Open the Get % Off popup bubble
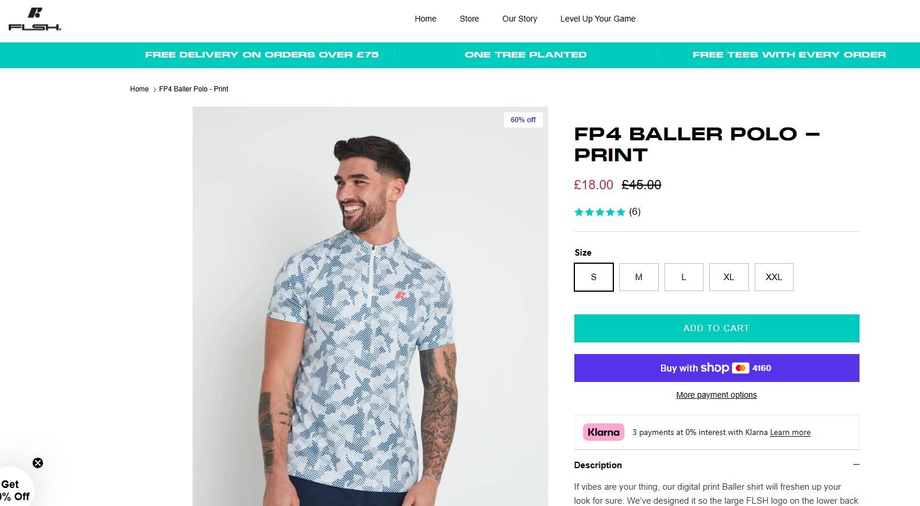This screenshot has width=920, height=506. tap(14, 490)
